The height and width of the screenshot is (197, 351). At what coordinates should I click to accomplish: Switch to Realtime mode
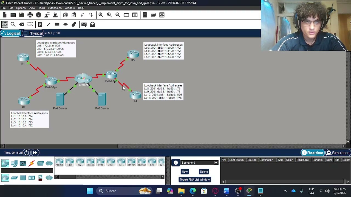[x=312, y=153]
